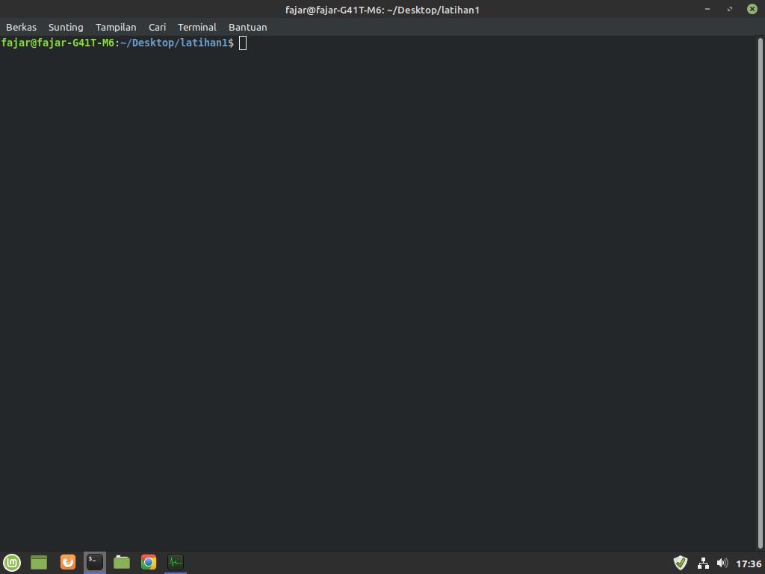The height and width of the screenshot is (574, 765).
Task: Open the Tampilan menu
Action: coord(116,28)
